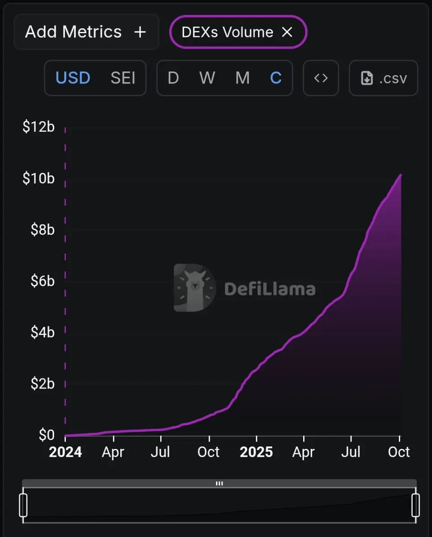Click the $12b label on the y-axis
The image size is (432, 537).
(x=38, y=127)
